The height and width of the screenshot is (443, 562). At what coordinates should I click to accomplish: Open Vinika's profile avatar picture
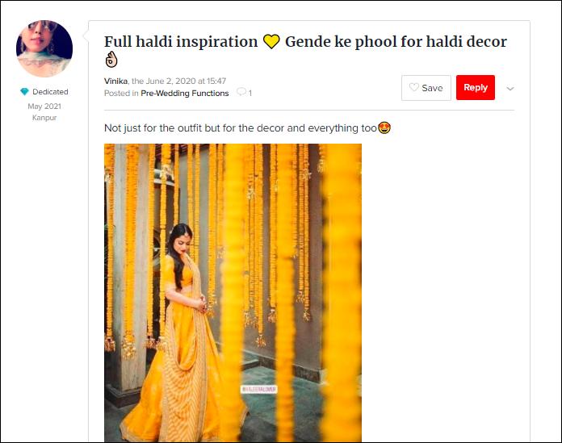[x=44, y=48]
